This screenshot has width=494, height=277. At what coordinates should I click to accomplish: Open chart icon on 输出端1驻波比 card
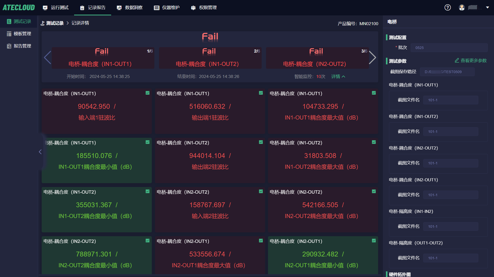261,93
